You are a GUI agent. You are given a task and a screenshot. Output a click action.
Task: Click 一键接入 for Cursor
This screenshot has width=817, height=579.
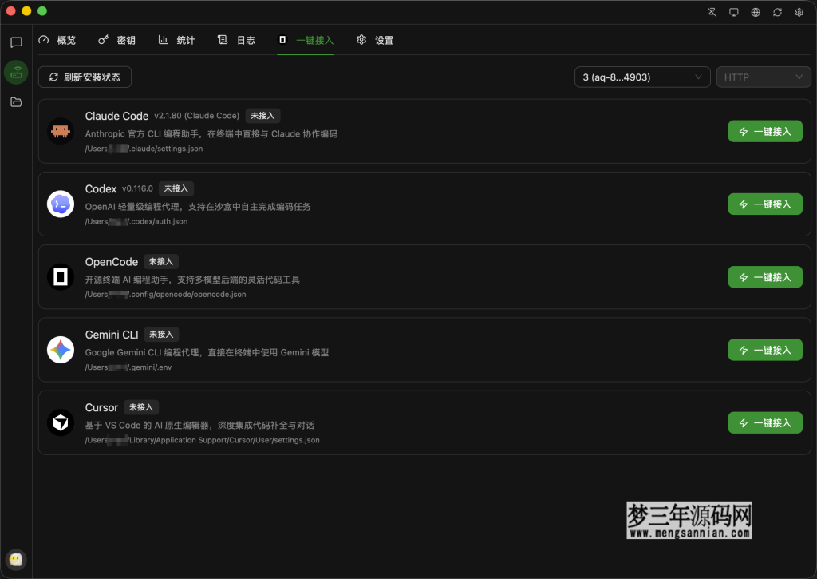(x=765, y=423)
